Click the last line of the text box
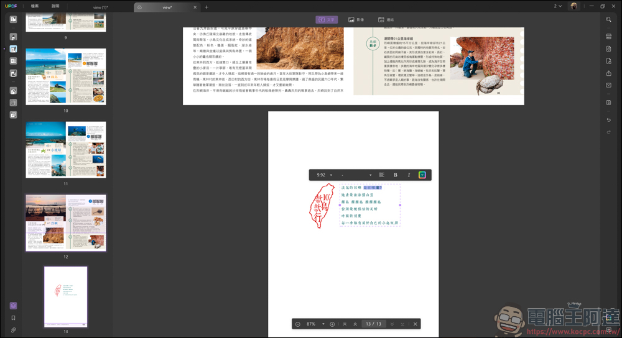This screenshot has width=622, height=338. 369,223
